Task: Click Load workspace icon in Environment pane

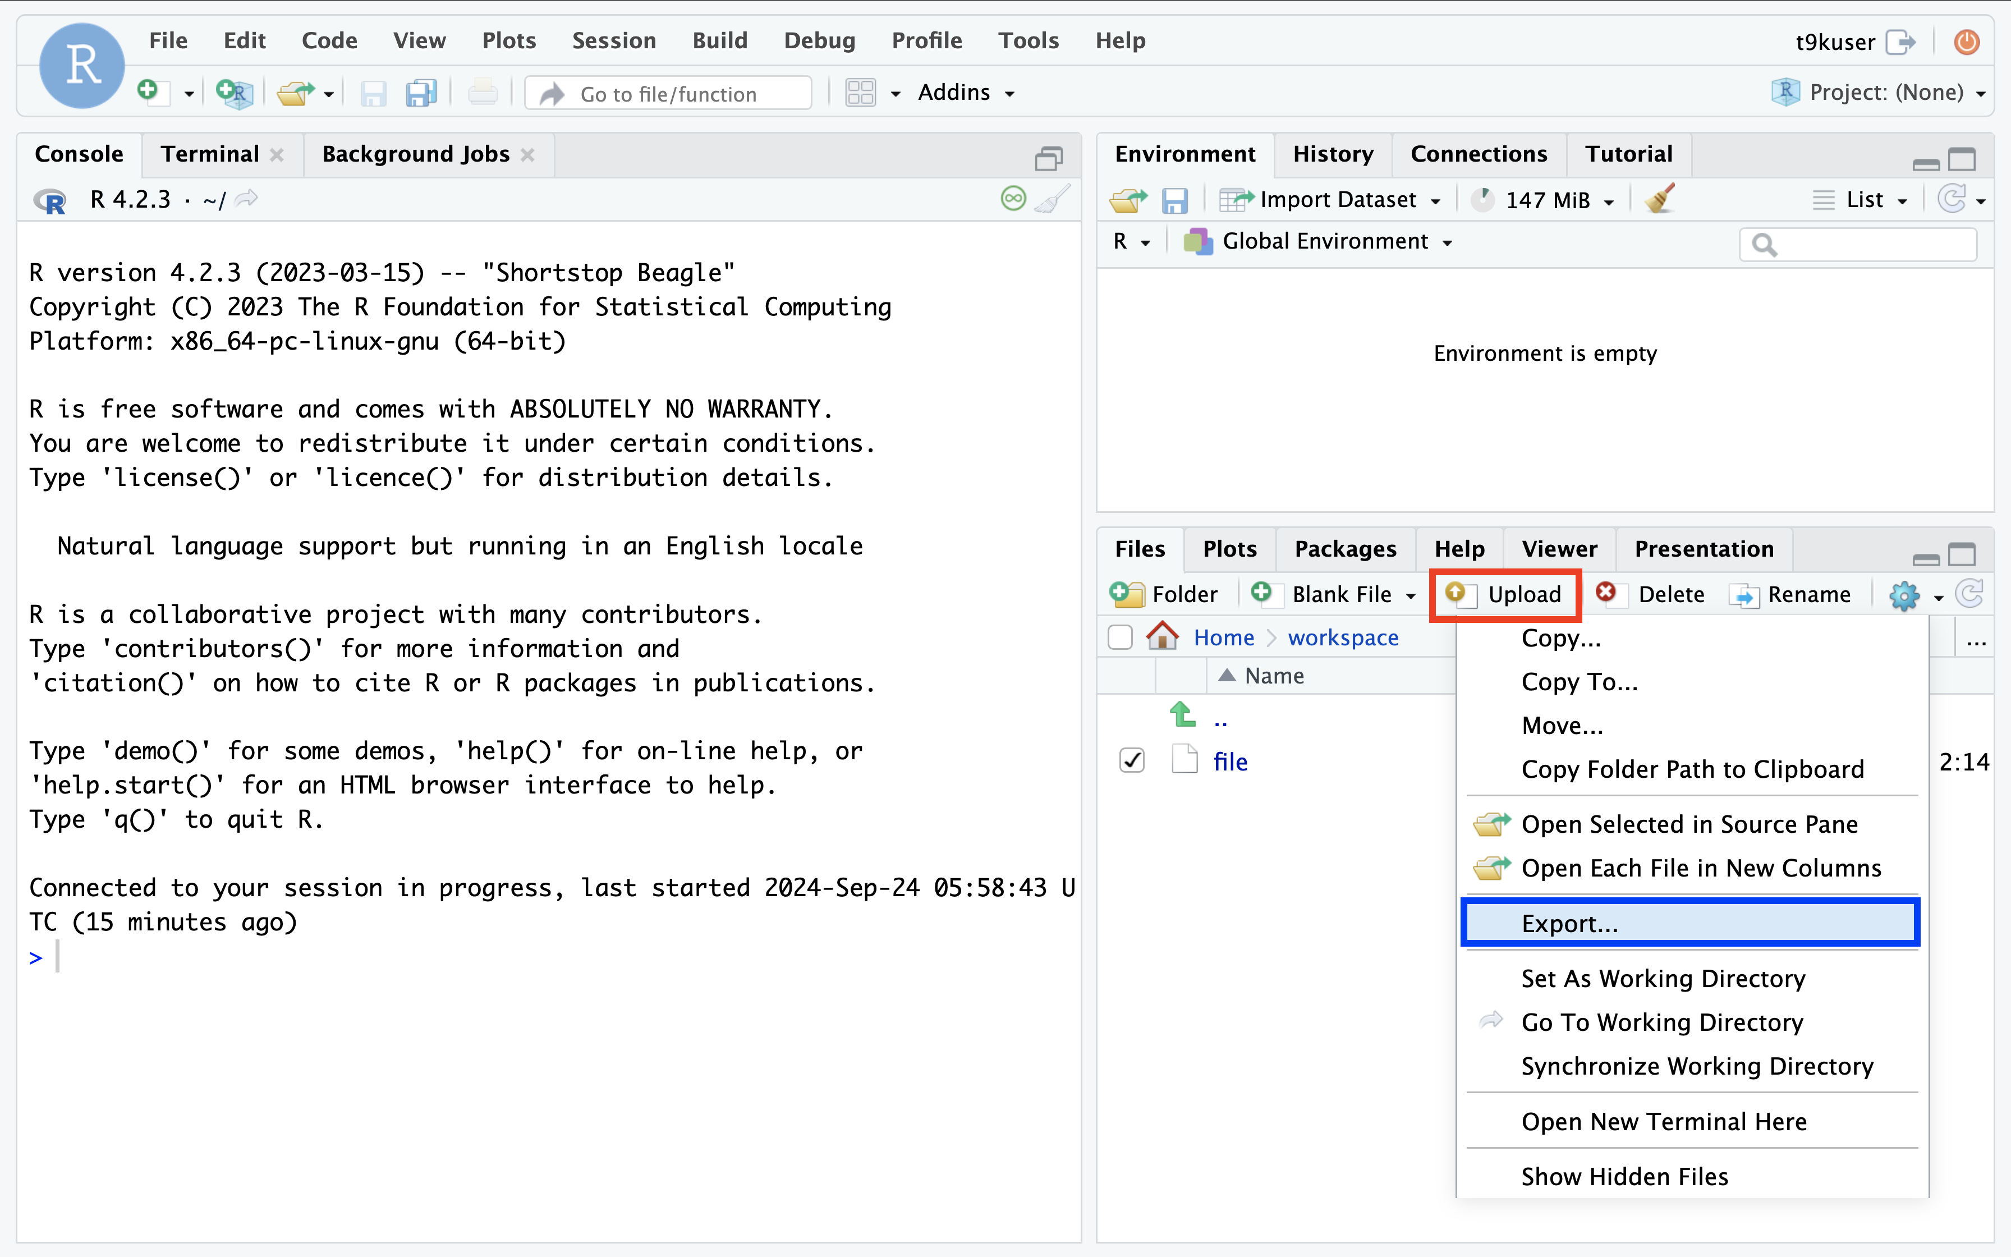Action: [1128, 200]
